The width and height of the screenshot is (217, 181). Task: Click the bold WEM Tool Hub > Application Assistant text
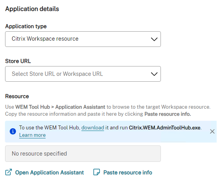click(x=60, y=107)
